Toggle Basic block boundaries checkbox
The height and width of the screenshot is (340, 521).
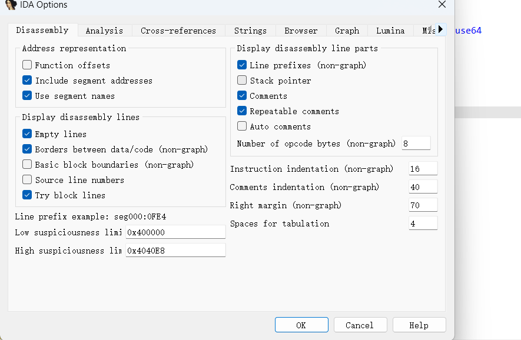click(27, 165)
